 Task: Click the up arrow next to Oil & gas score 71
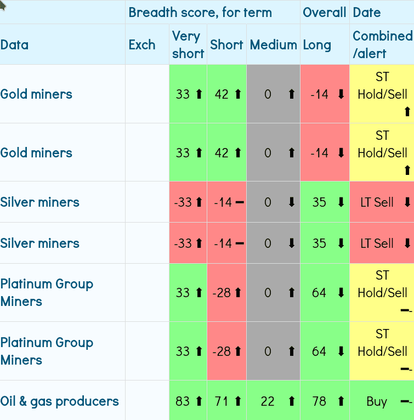click(x=237, y=402)
